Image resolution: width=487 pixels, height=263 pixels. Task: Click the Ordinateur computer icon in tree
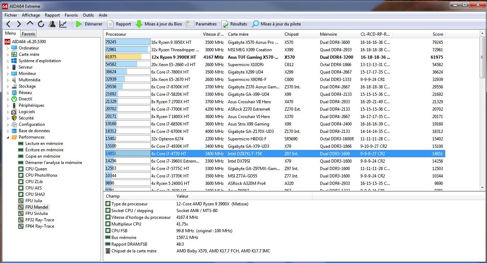(14, 48)
